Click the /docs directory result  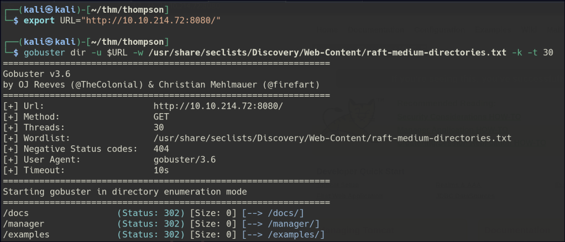click(14, 213)
